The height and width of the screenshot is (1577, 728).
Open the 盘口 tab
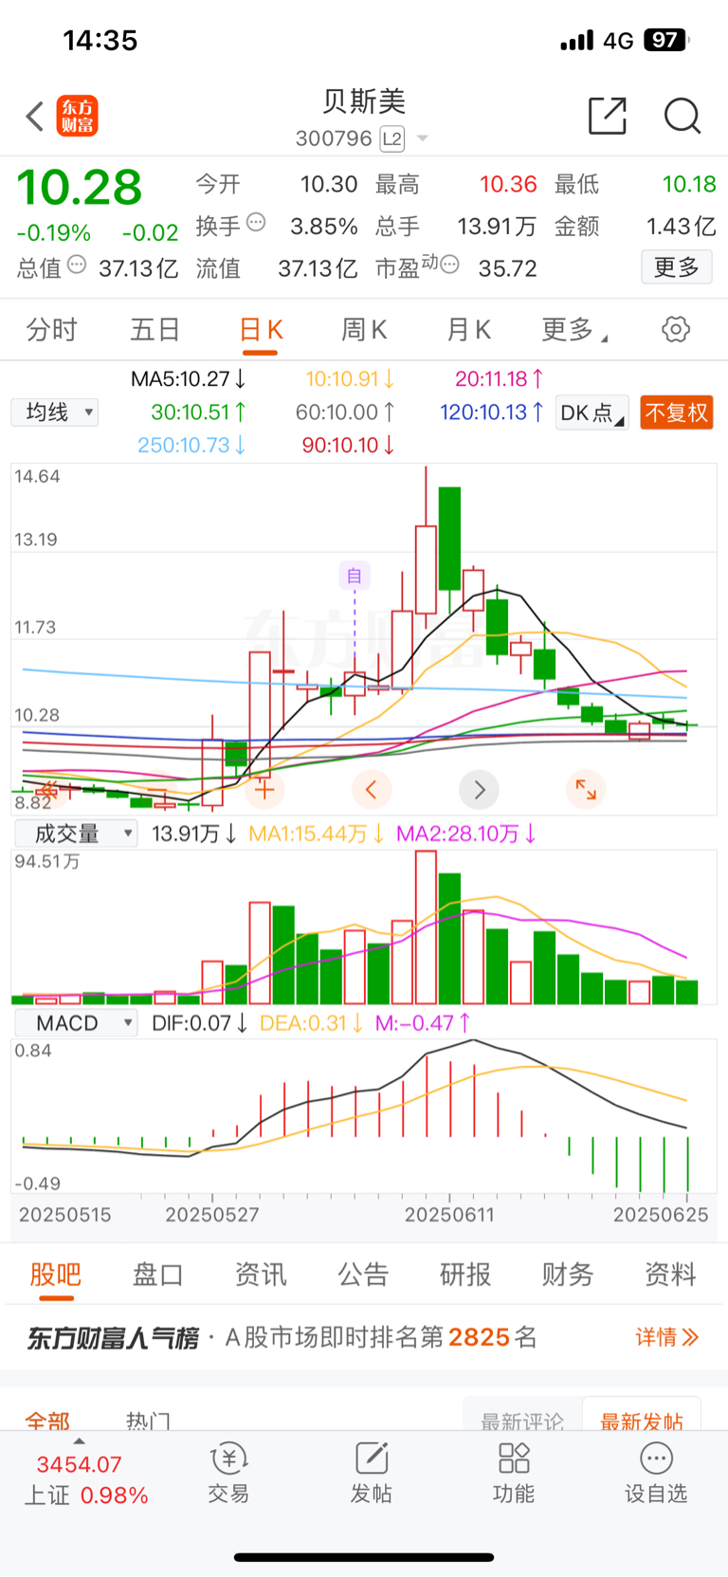tap(157, 1274)
